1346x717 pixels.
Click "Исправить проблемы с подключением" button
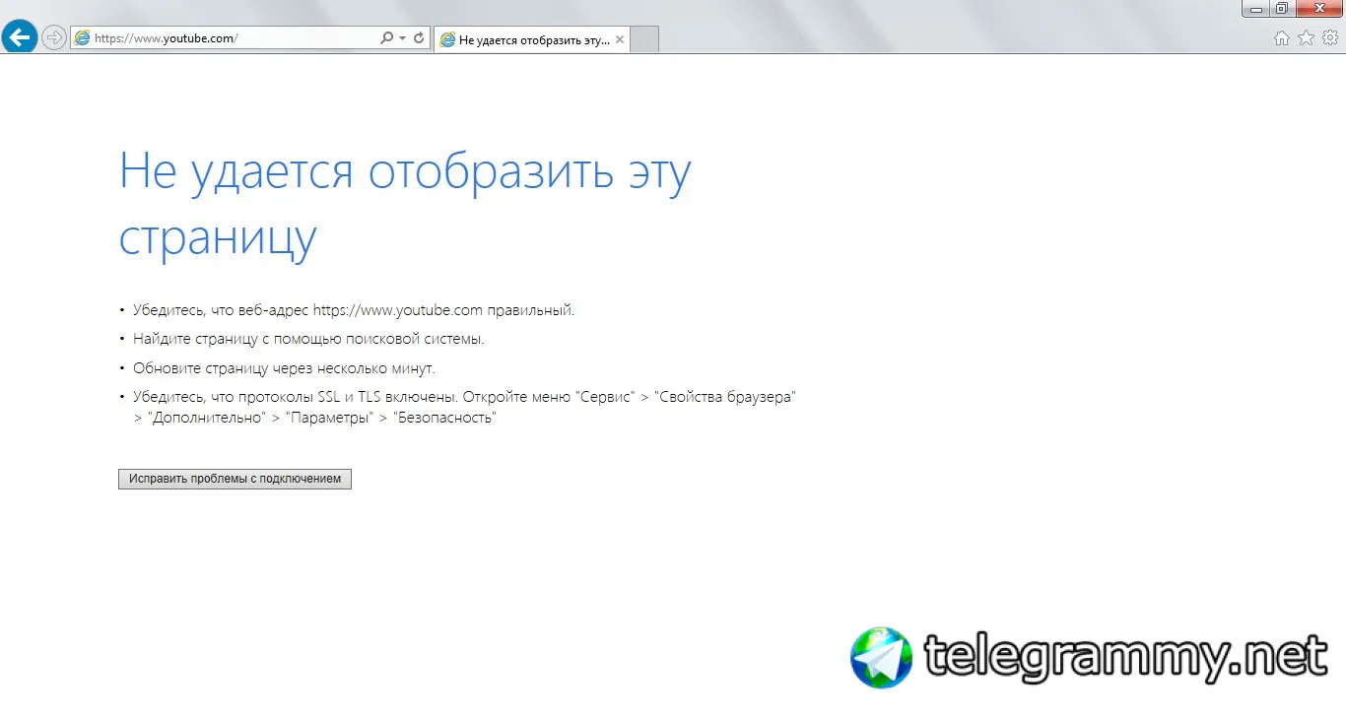(x=235, y=479)
